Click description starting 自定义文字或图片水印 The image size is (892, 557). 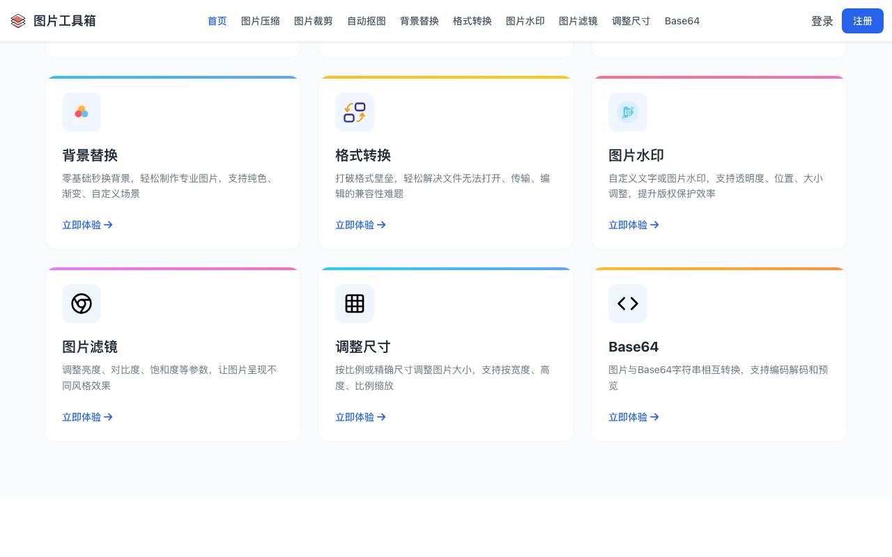[716, 186]
